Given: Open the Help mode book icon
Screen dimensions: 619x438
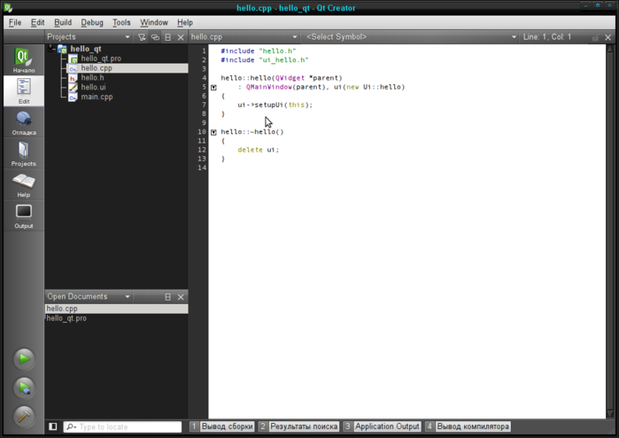Looking at the screenshot, I should point(24,185).
